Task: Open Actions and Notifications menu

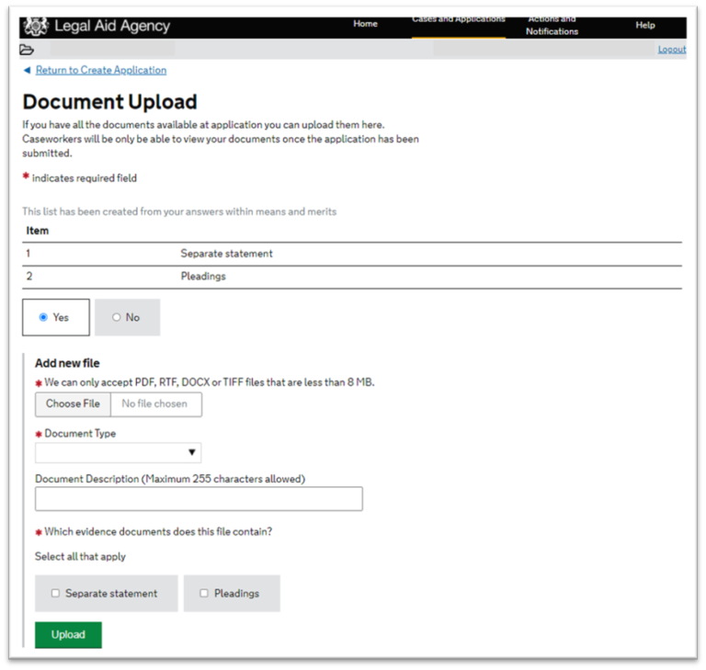Action: 552,26
